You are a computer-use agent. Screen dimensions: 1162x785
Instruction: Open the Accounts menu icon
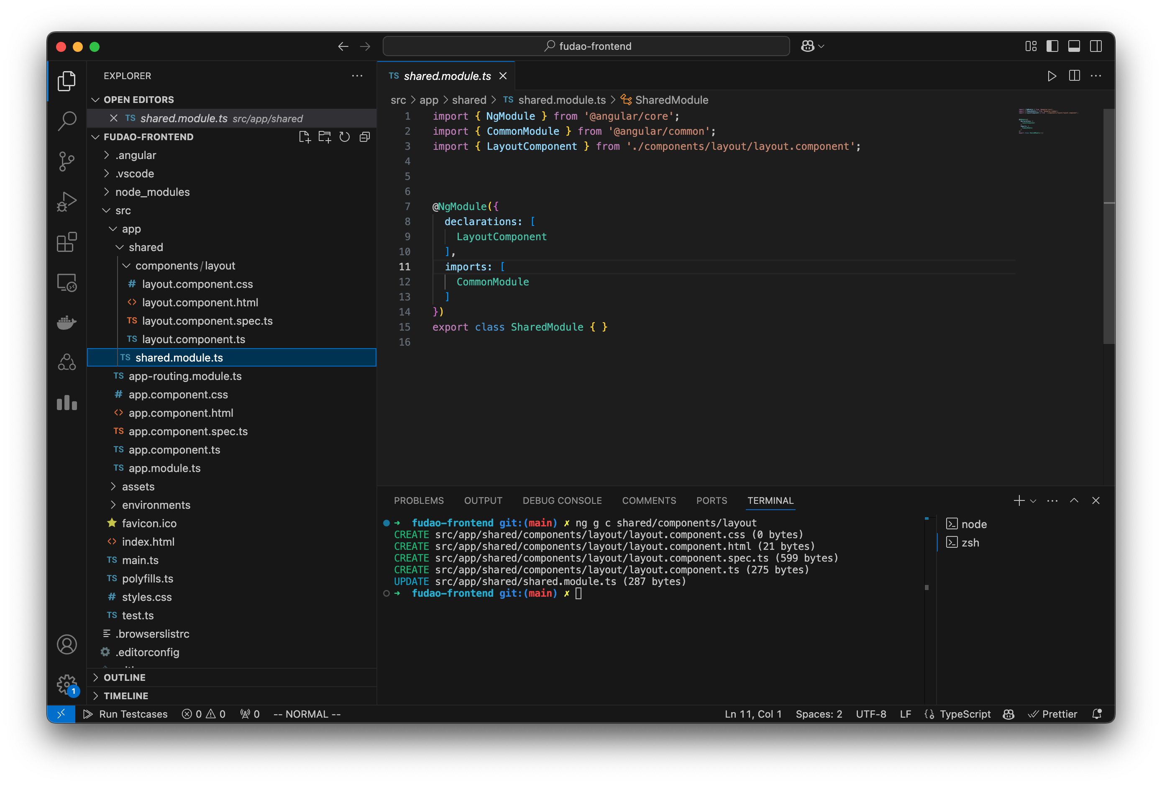[67, 644]
